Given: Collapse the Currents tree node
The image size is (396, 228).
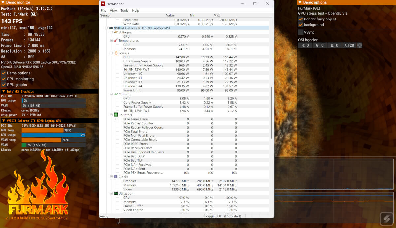Looking at the screenshot, I should (111, 94).
